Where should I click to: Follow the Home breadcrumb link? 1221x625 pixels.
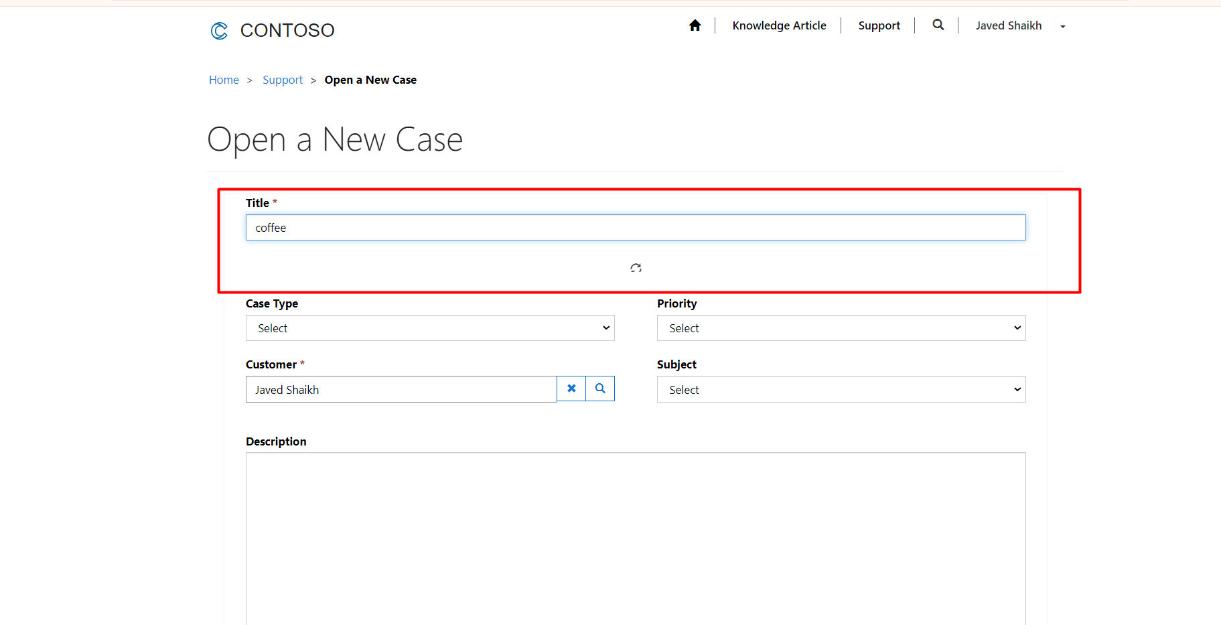pos(224,80)
